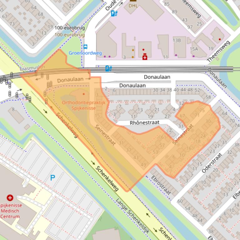Select building 13B in the industrial zone

point(177,40)
